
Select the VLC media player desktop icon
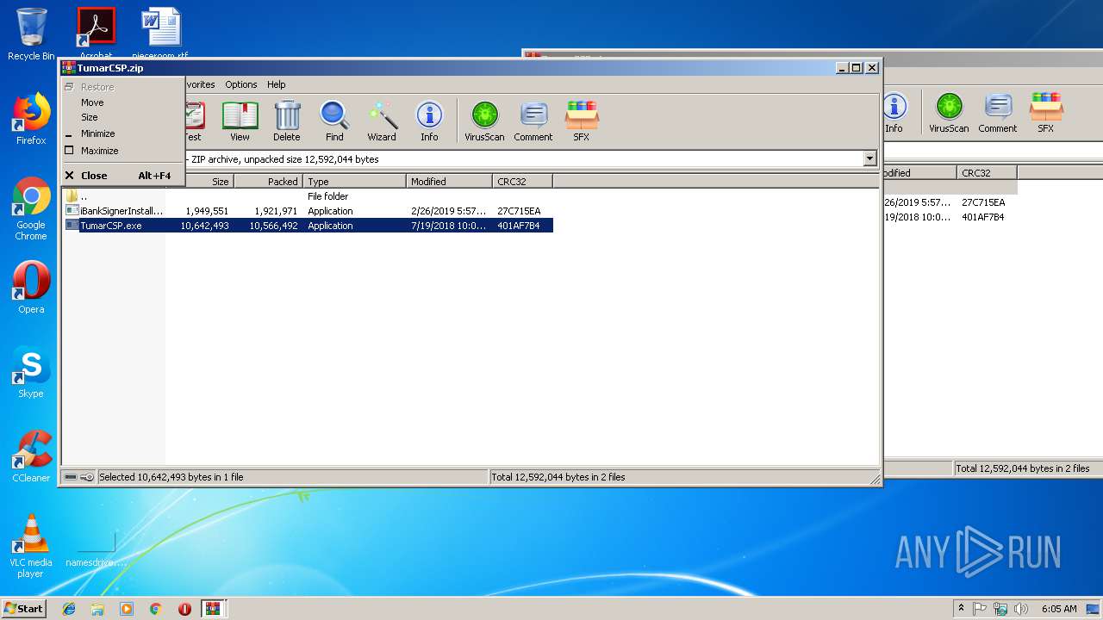click(31, 546)
